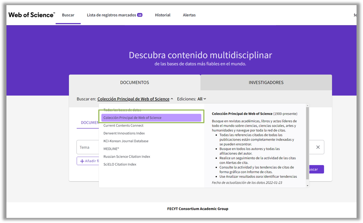
Task: Select MEDLINE database
Action: [111, 149]
